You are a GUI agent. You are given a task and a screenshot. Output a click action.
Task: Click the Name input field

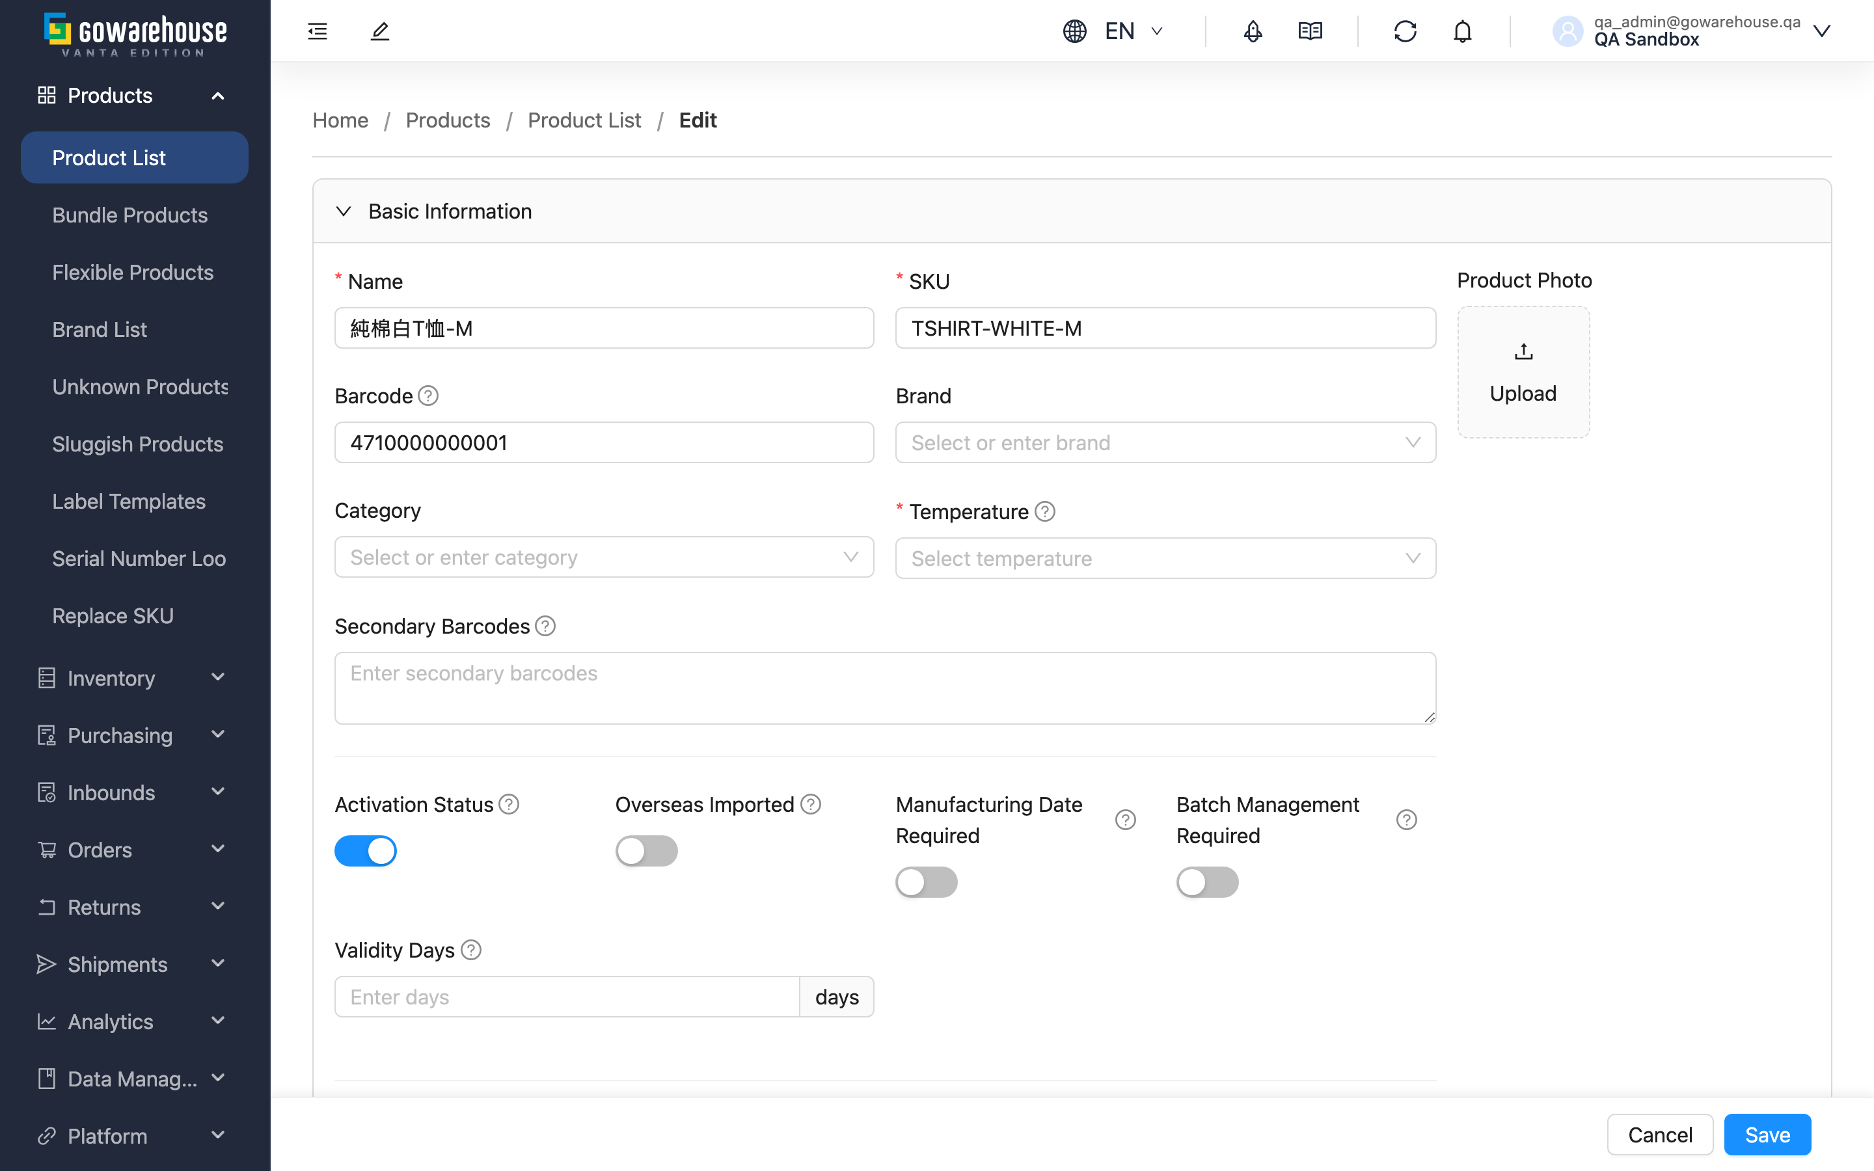point(604,328)
